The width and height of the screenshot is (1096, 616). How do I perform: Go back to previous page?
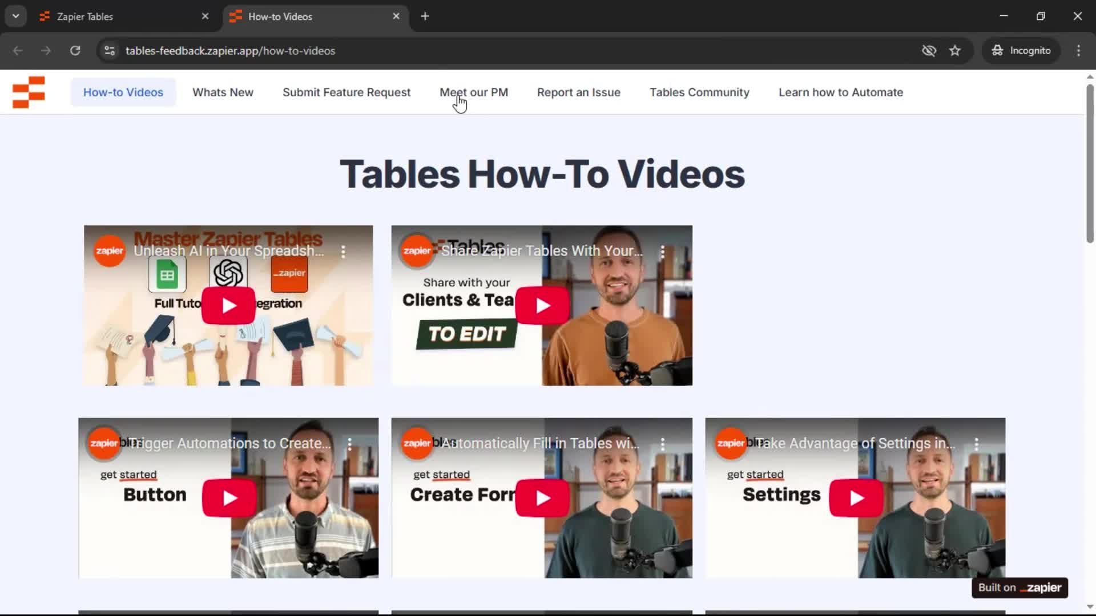tap(18, 51)
